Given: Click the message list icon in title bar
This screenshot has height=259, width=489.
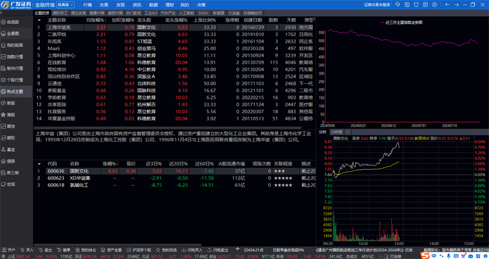Looking at the screenshot, I should [425, 5].
